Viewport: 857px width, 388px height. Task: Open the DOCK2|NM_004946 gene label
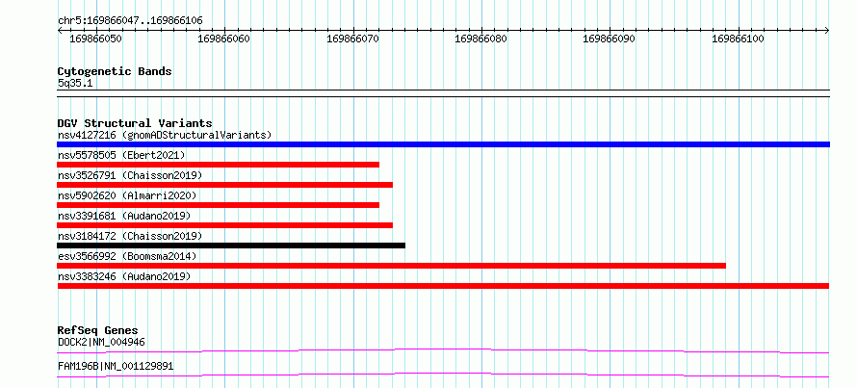(101, 343)
